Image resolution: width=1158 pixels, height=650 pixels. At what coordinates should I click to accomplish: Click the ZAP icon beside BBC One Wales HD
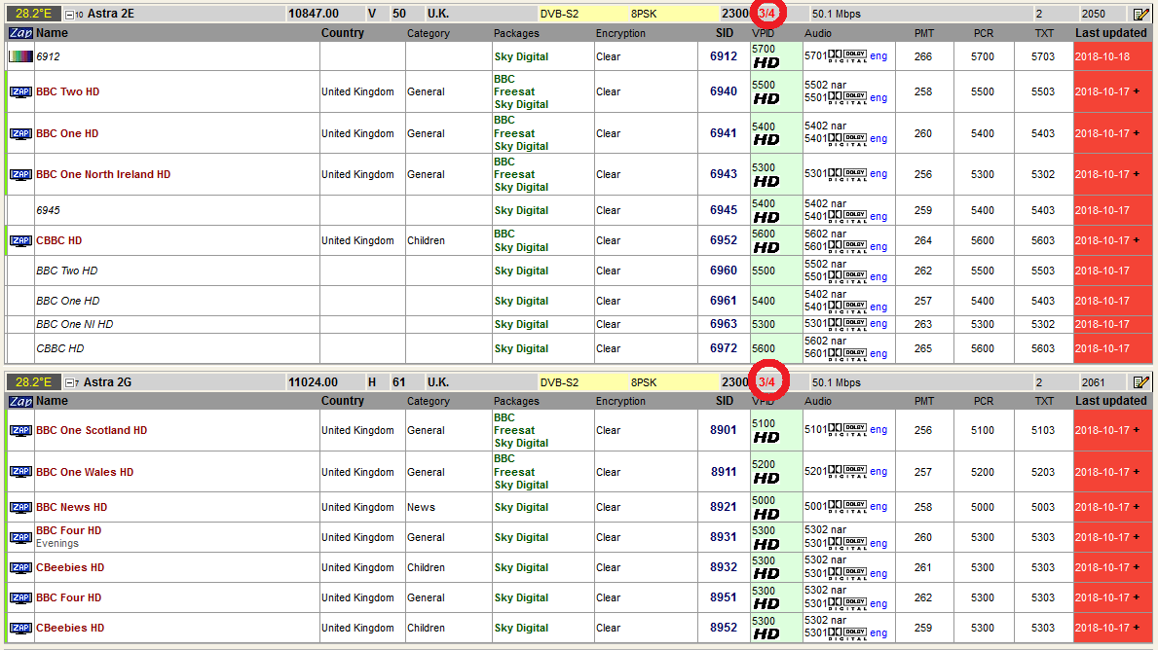point(20,472)
